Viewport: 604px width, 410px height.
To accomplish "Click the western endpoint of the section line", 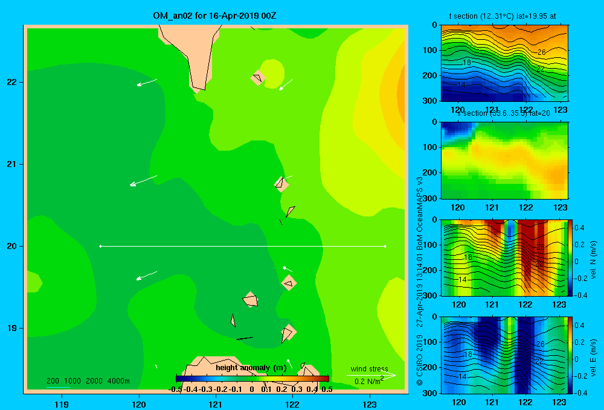I will click(100, 246).
